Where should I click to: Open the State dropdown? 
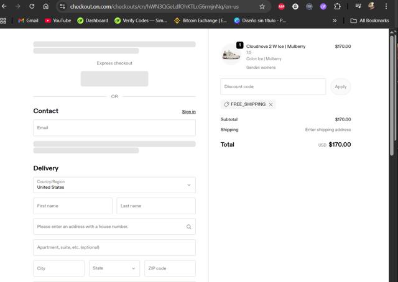[114, 268]
